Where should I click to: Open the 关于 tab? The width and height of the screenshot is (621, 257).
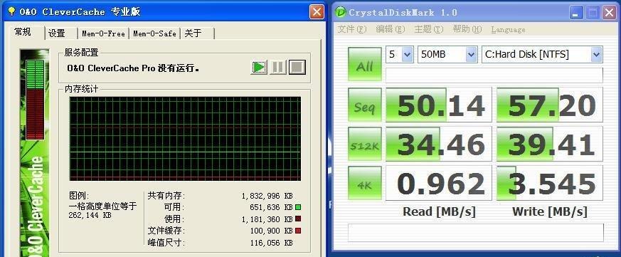pyautogui.click(x=197, y=33)
